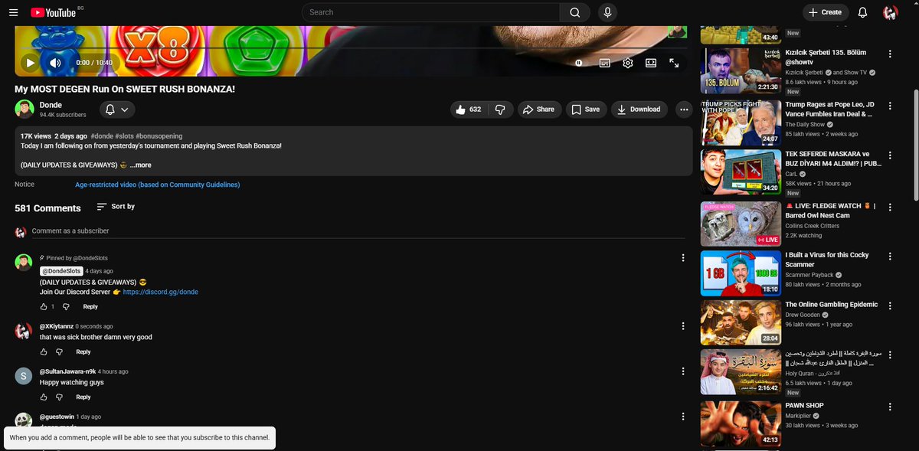Open the #bonusopening hashtag
The width and height of the screenshot is (919, 451).
point(159,136)
